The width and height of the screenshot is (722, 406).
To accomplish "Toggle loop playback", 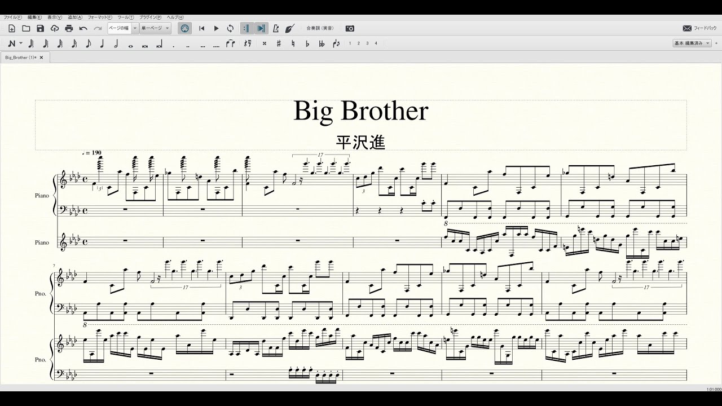I will point(230,28).
